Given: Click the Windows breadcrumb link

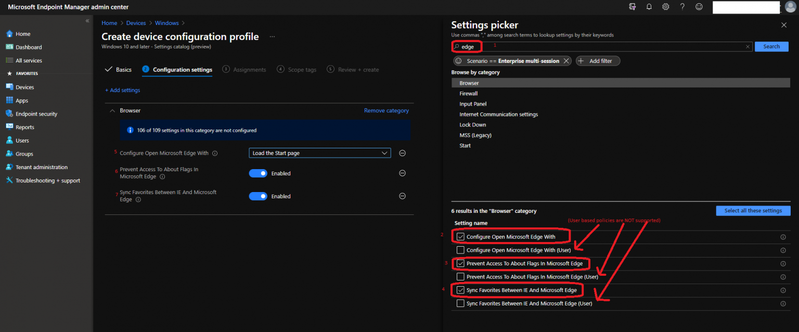Looking at the screenshot, I should click(167, 23).
